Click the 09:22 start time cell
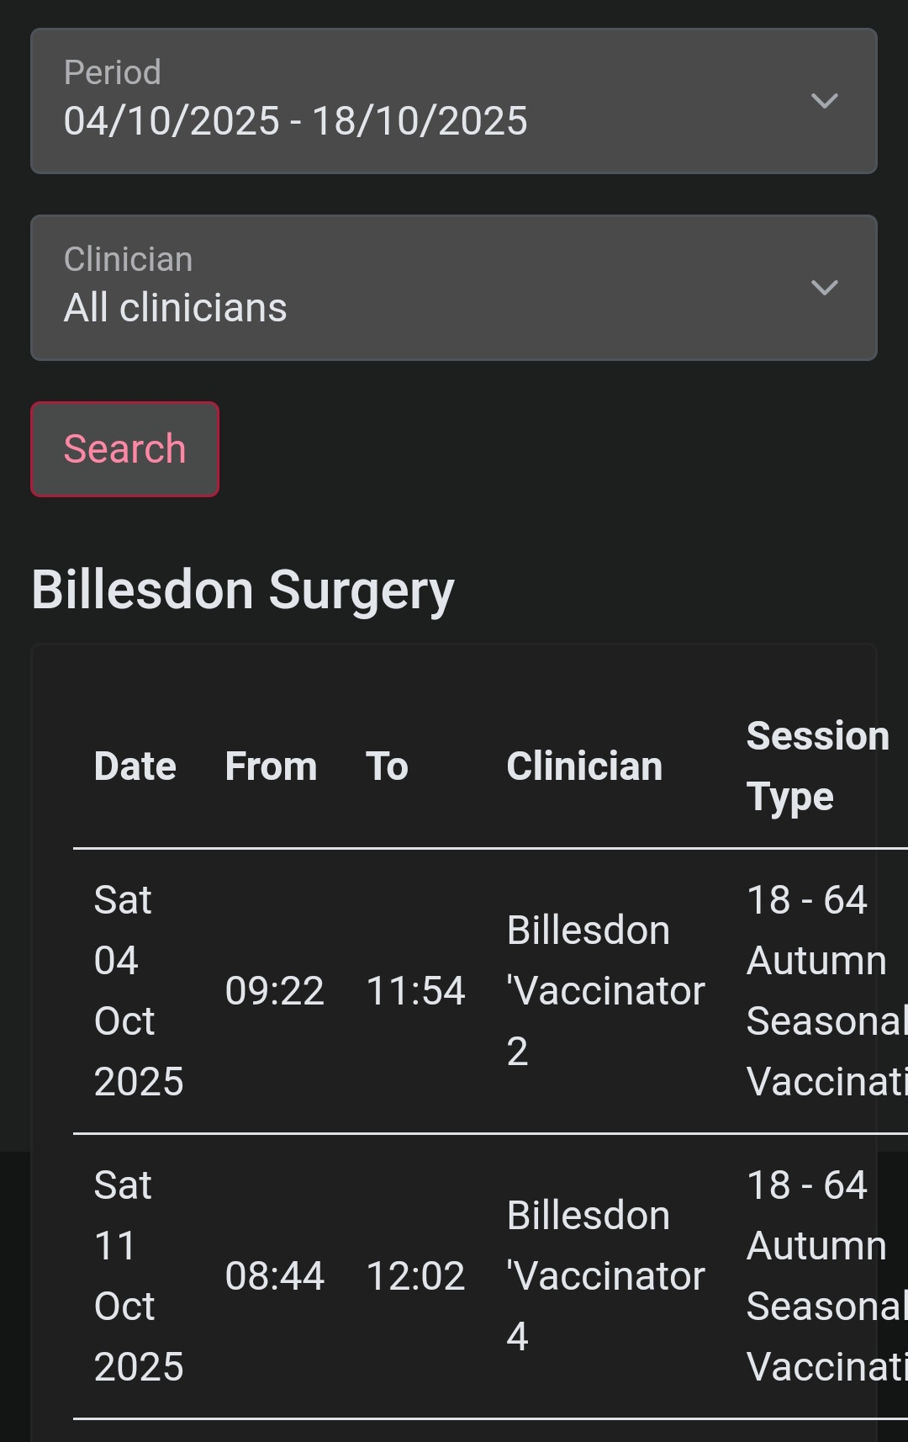 [x=274, y=991]
